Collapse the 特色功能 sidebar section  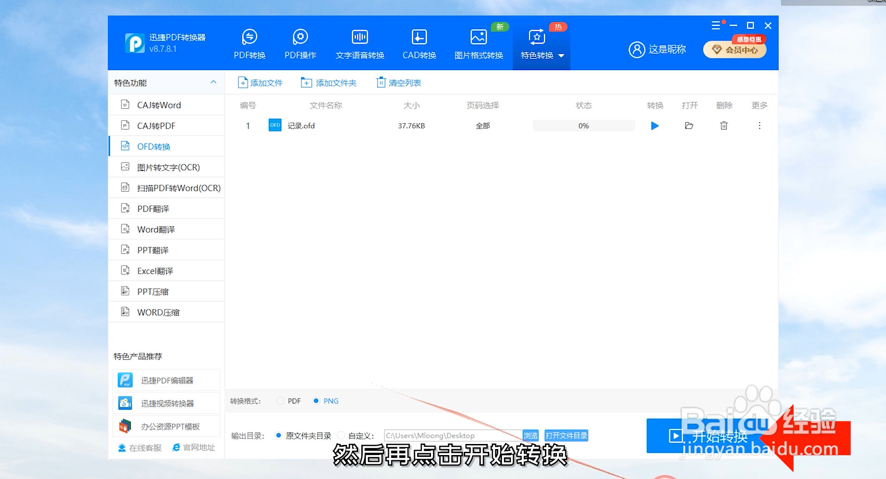tap(213, 82)
